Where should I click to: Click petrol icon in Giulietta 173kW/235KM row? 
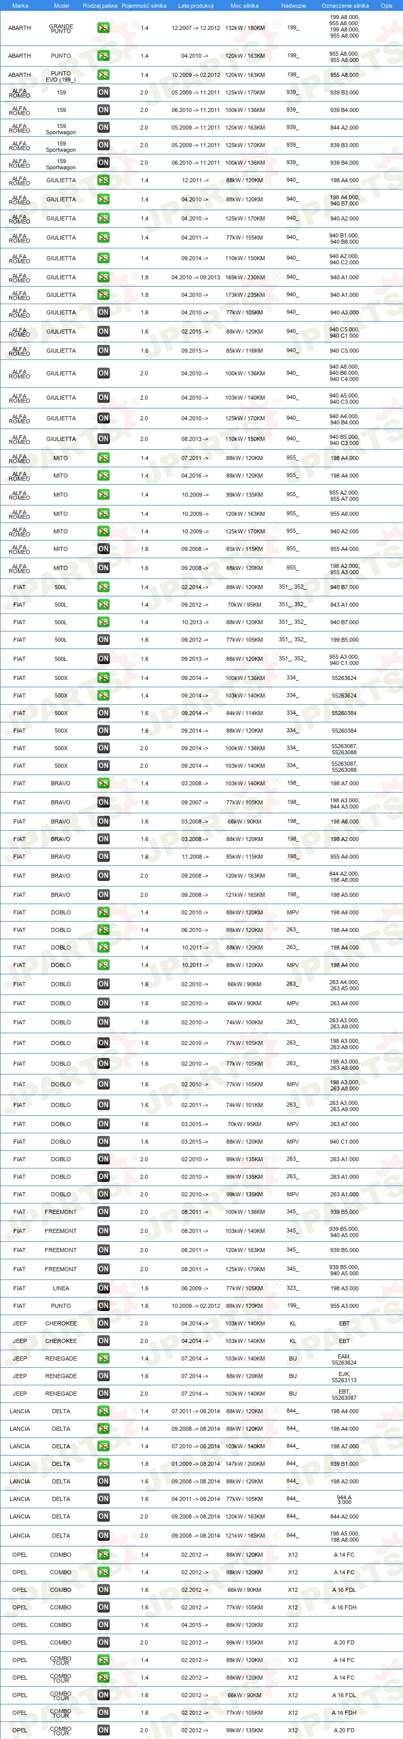pyautogui.click(x=103, y=295)
